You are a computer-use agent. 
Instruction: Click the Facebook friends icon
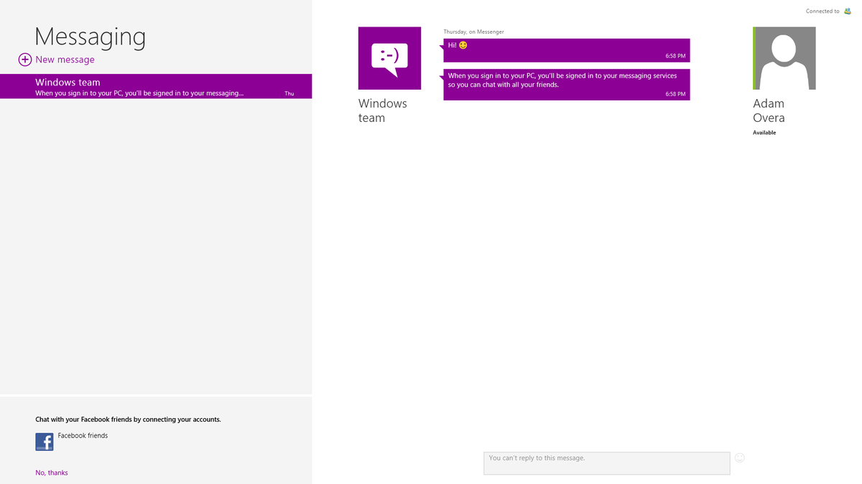point(44,442)
